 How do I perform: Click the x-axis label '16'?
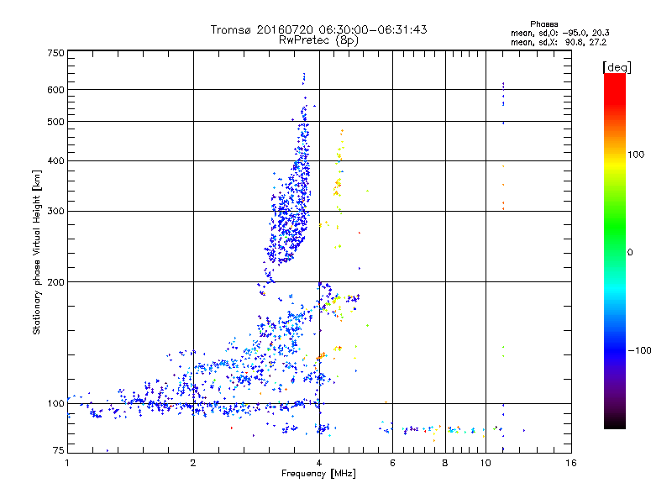(571, 463)
